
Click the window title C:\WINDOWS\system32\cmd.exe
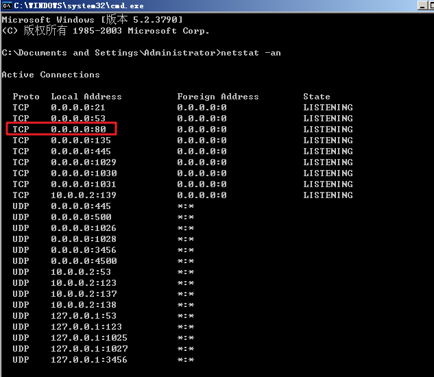(79, 5)
